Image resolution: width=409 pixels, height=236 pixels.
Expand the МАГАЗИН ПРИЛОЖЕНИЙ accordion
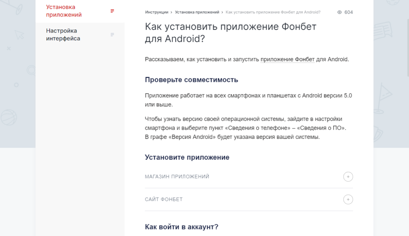249,177
